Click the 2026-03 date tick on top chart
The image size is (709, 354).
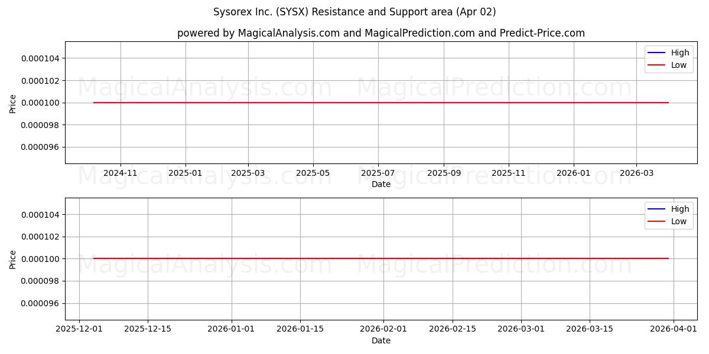pos(636,173)
